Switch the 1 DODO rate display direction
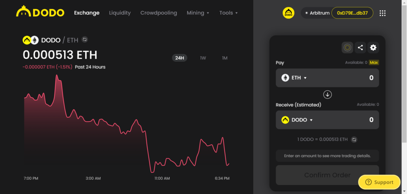Screen dimensions: 407x194 click(x=354, y=140)
